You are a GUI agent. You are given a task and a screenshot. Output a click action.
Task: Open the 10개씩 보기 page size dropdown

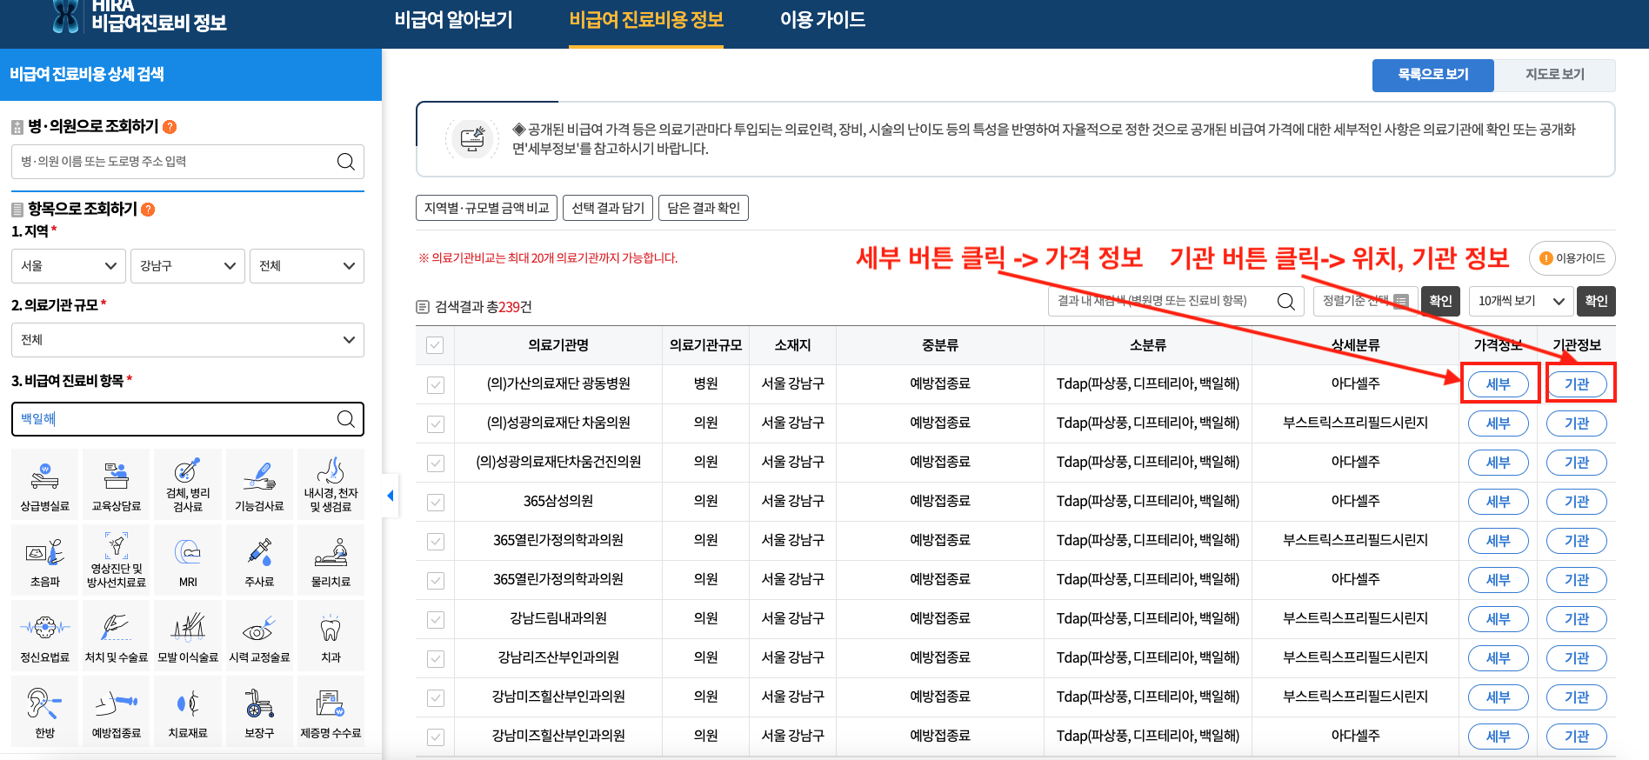[1521, 301]
